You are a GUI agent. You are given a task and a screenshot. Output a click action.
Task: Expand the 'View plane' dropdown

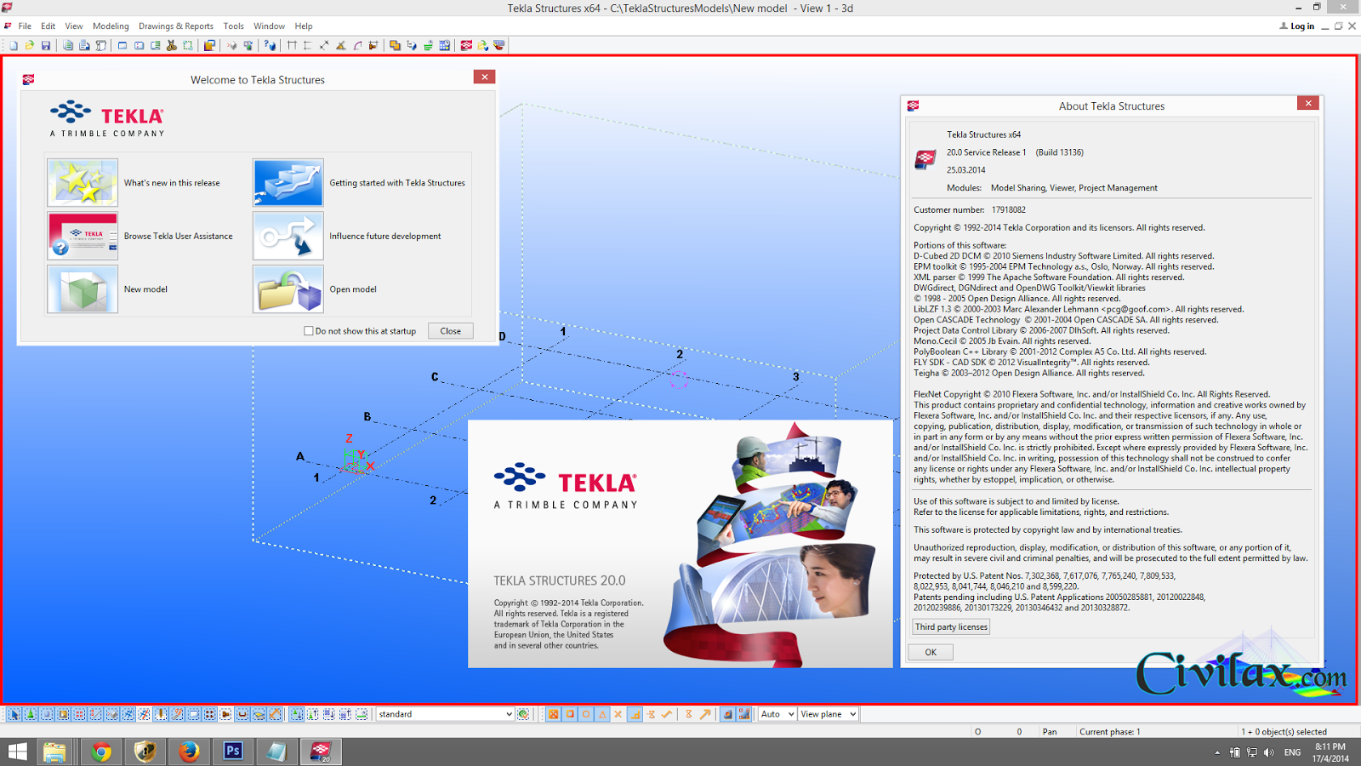click(852, 715)
